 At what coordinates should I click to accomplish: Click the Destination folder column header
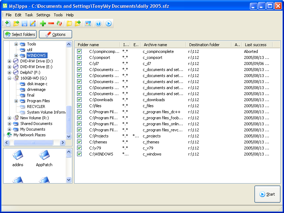point(209,45)
